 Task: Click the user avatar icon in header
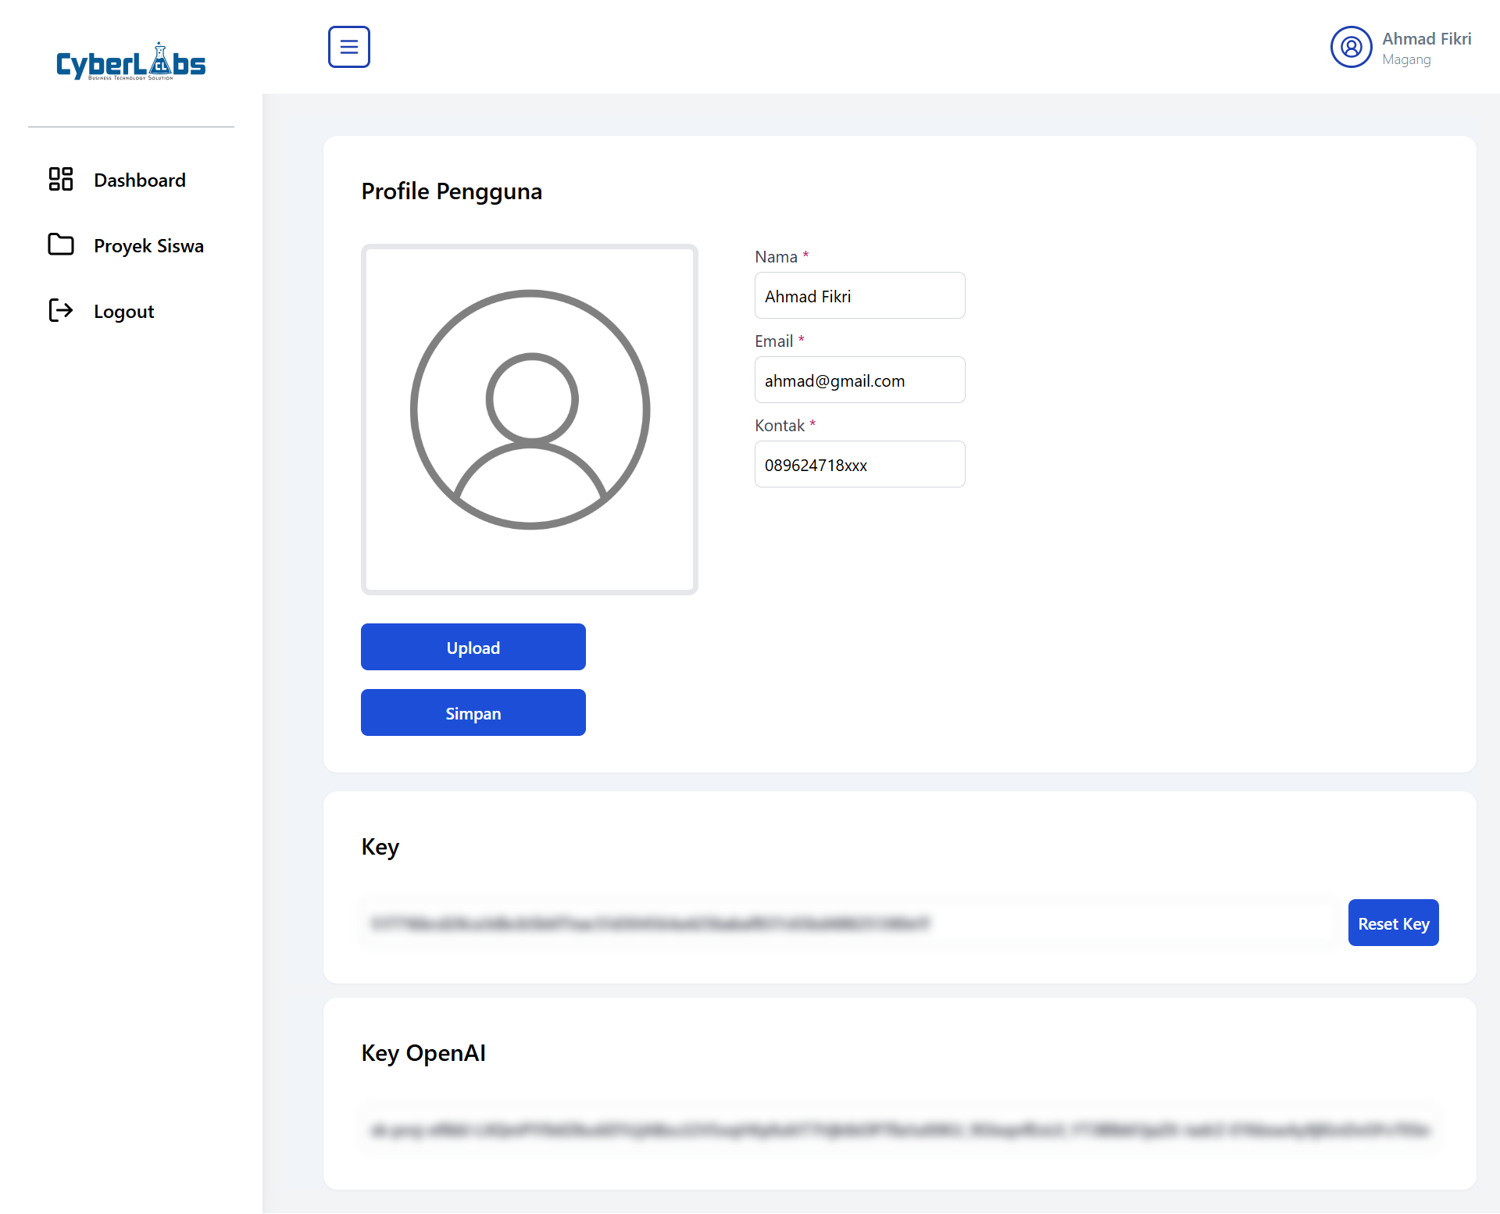click(x=1351, y=47)
